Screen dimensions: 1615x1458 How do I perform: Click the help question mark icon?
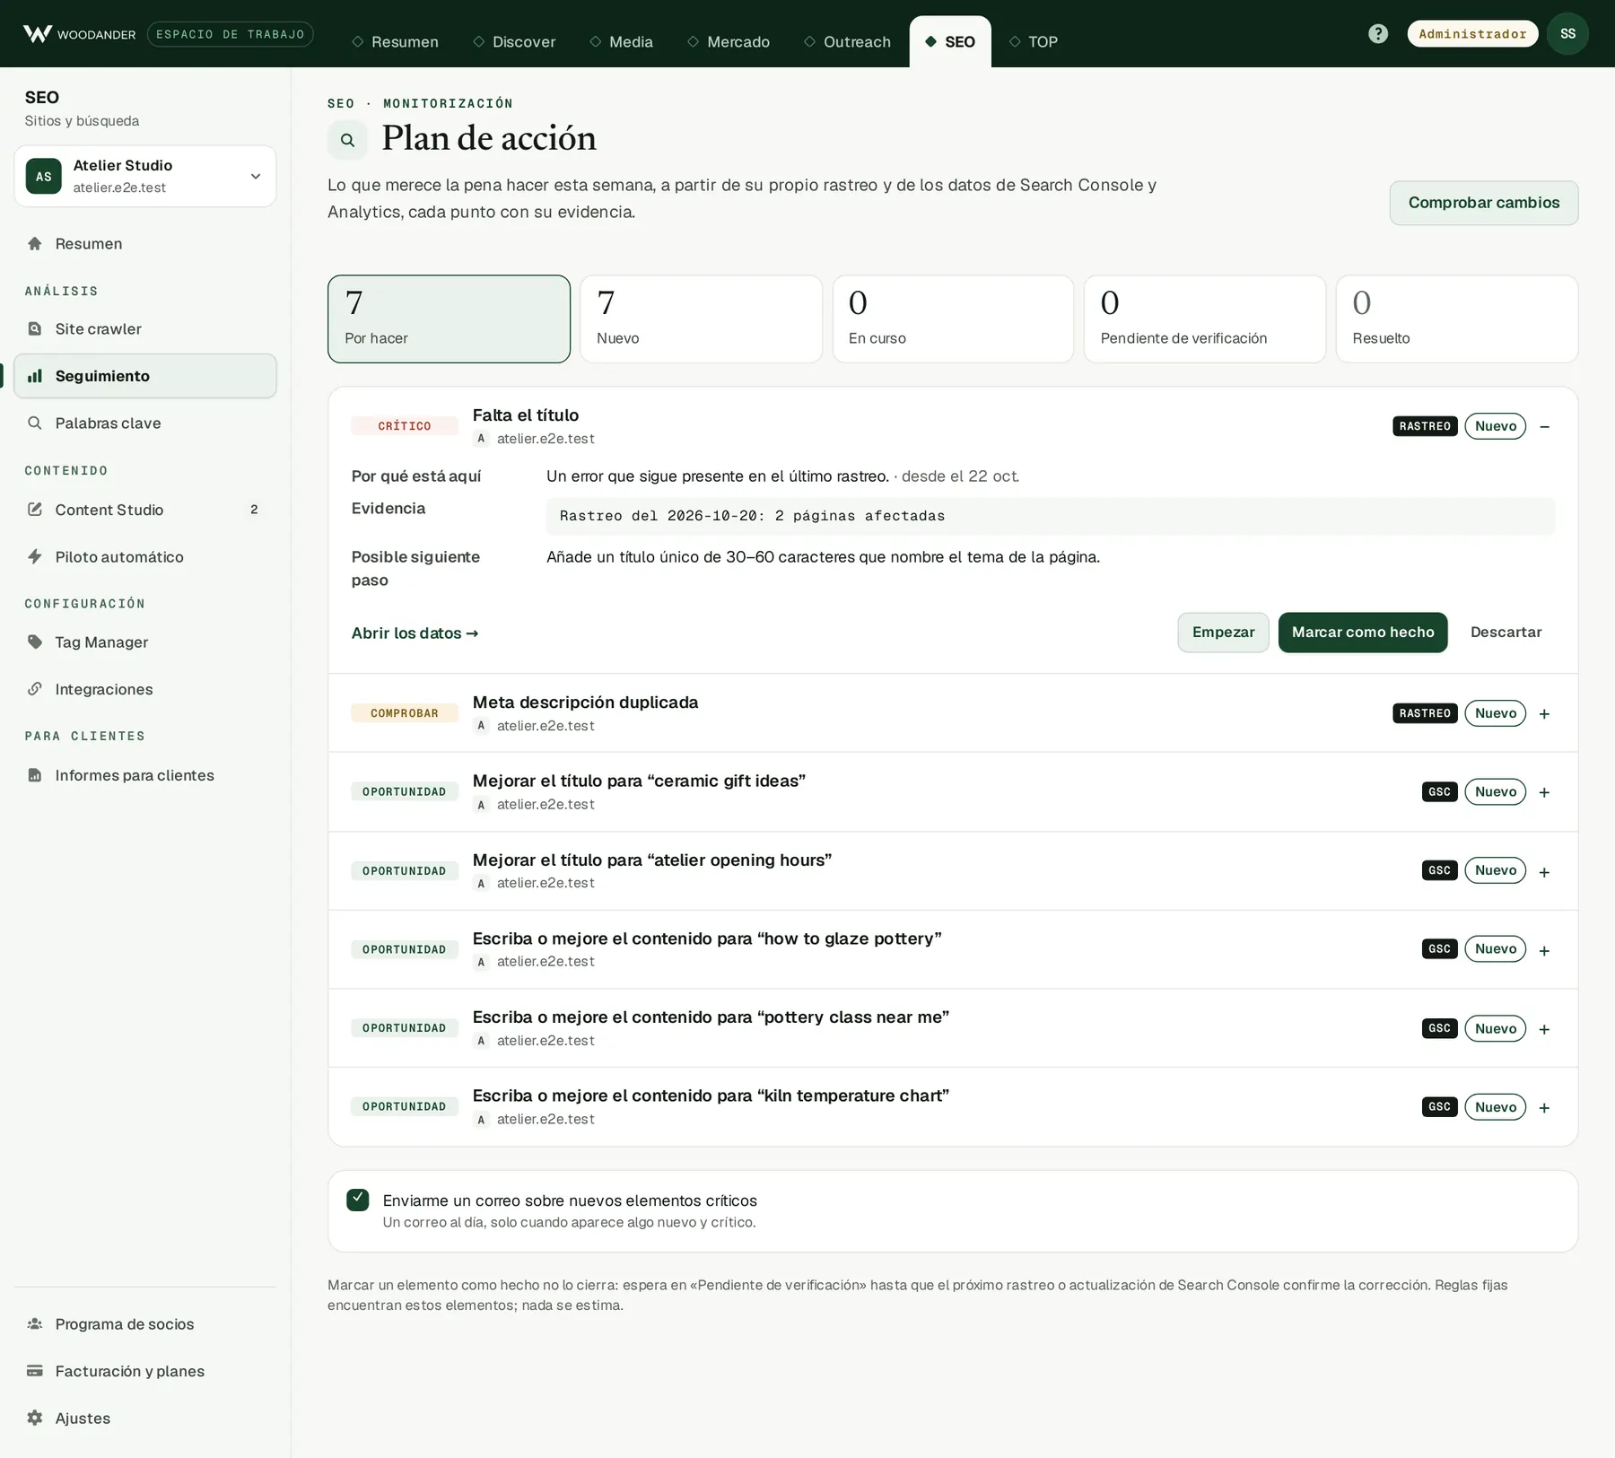coord(1378,34)
